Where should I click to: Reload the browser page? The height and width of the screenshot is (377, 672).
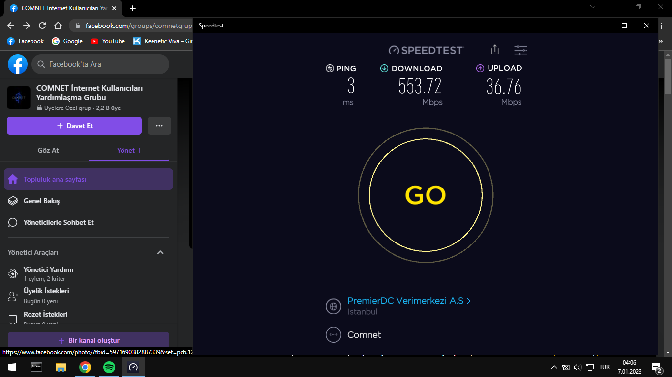[42, 26]
